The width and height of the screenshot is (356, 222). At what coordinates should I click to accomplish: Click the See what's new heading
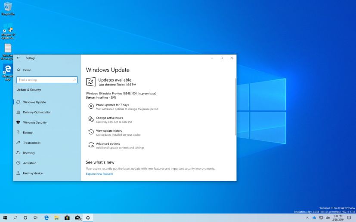coord(100,162)
